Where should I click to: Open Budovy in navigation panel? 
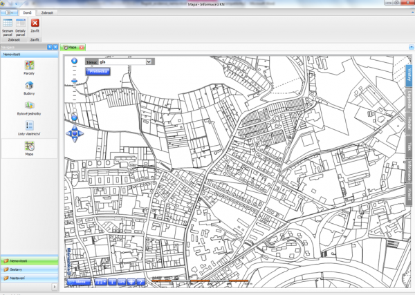coord(29,88)
